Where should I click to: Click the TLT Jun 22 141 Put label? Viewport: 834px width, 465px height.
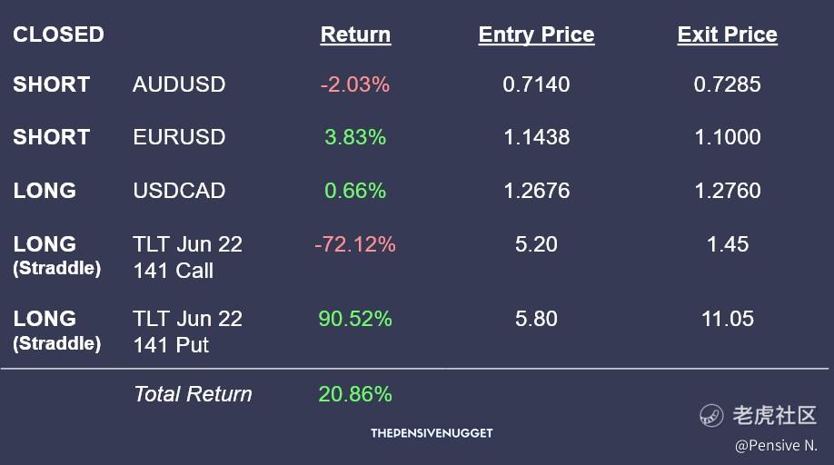pyautogui.click(x=187, y=331)
